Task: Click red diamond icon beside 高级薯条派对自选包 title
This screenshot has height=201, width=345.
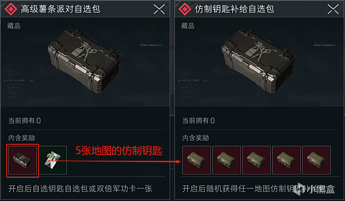Action: point(11,9)
